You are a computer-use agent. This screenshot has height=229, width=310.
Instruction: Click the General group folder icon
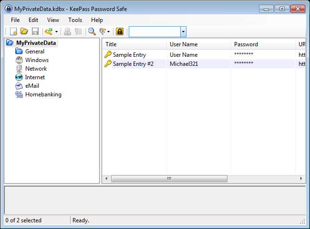[19, 51]
